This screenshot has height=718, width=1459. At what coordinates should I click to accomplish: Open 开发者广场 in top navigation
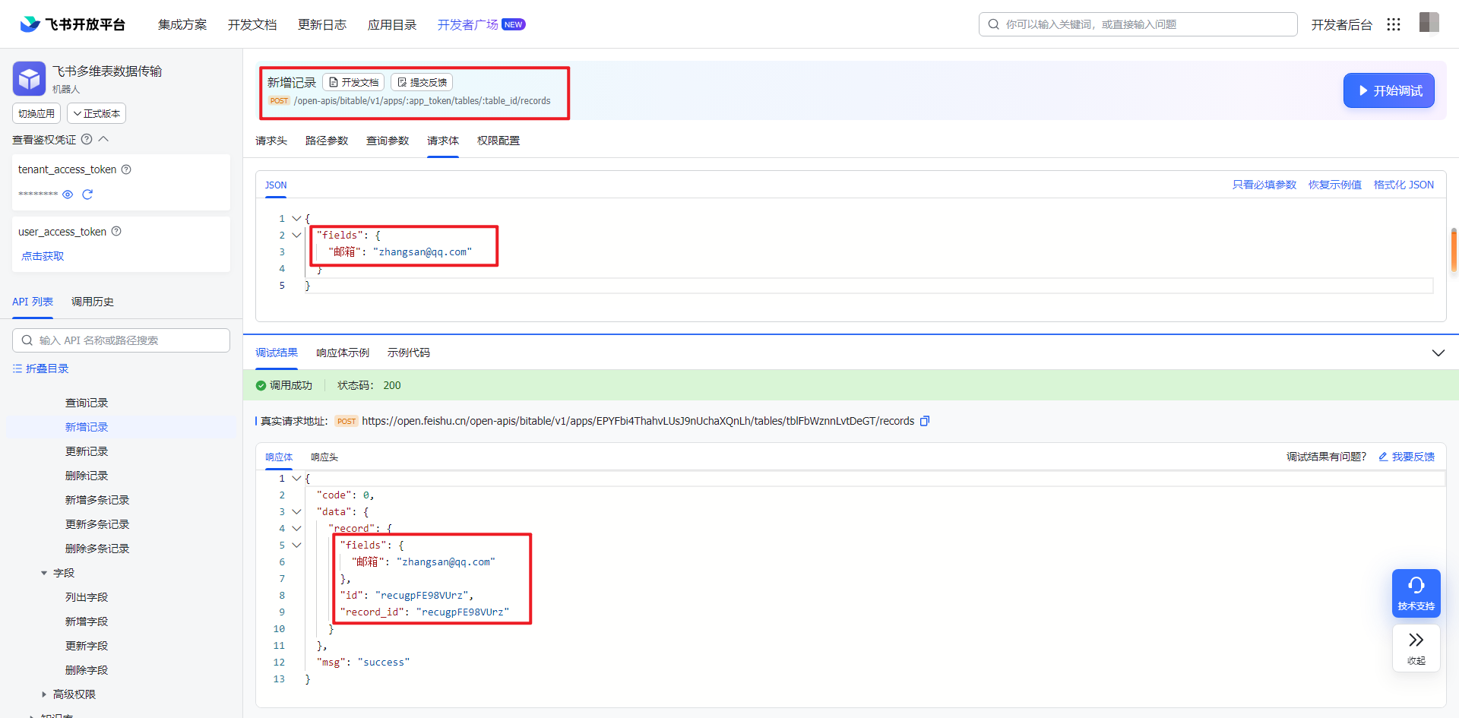(468, 24)
